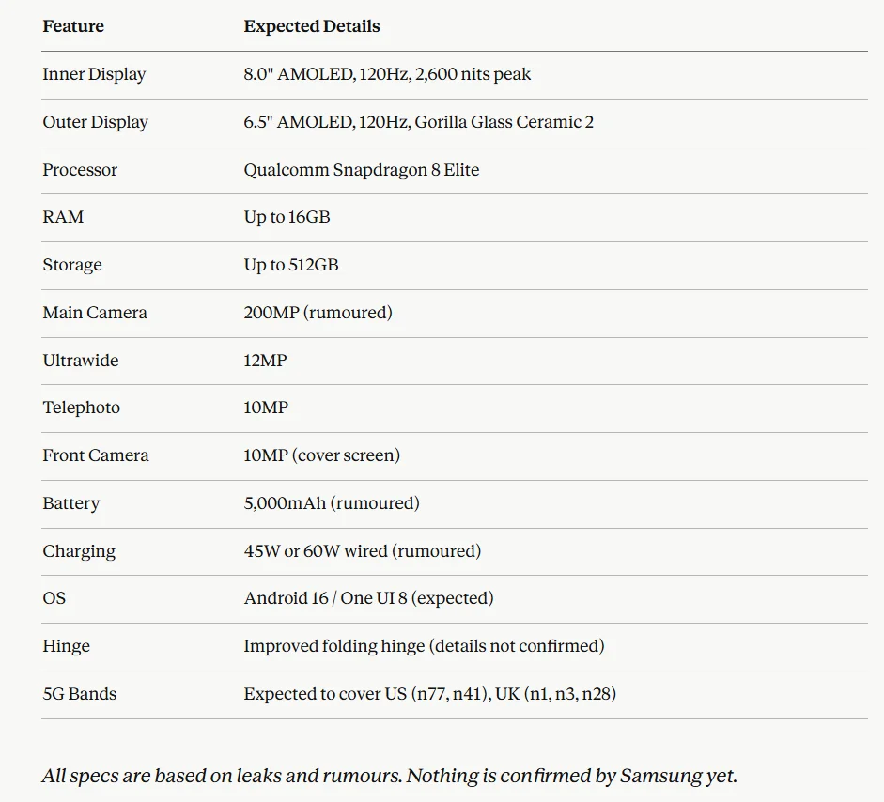Screen dimensions: 884x802
Task: Click the 8.0" AMOLED 2,600 nits text
Action: [387, 74]
